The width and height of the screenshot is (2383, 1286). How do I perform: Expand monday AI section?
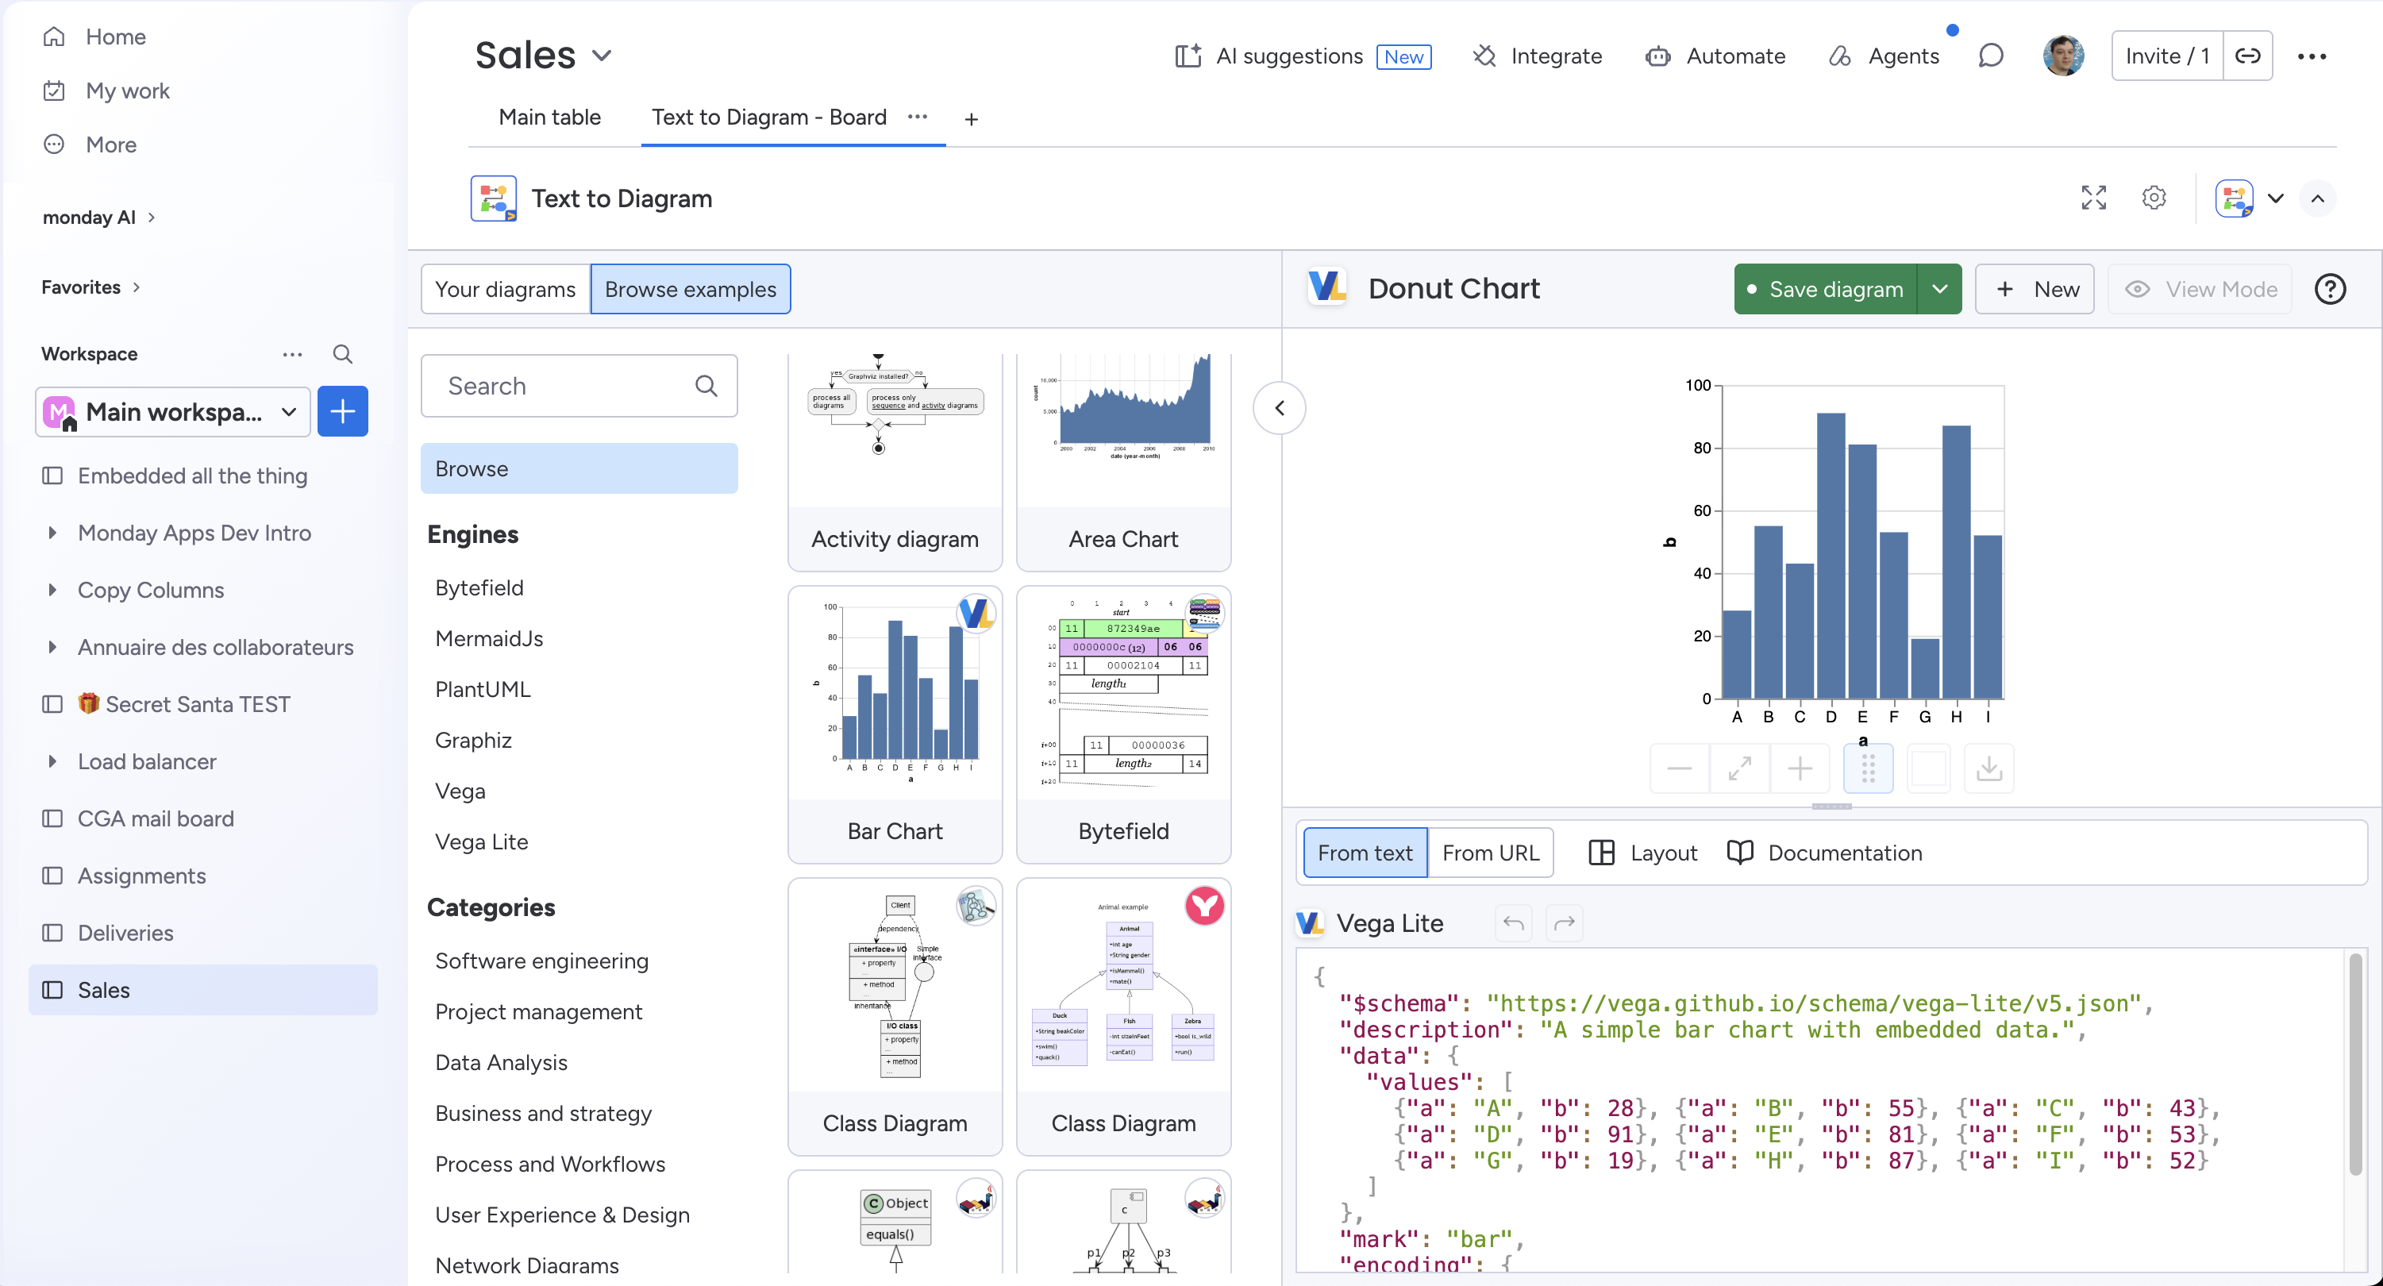[152, 218]
